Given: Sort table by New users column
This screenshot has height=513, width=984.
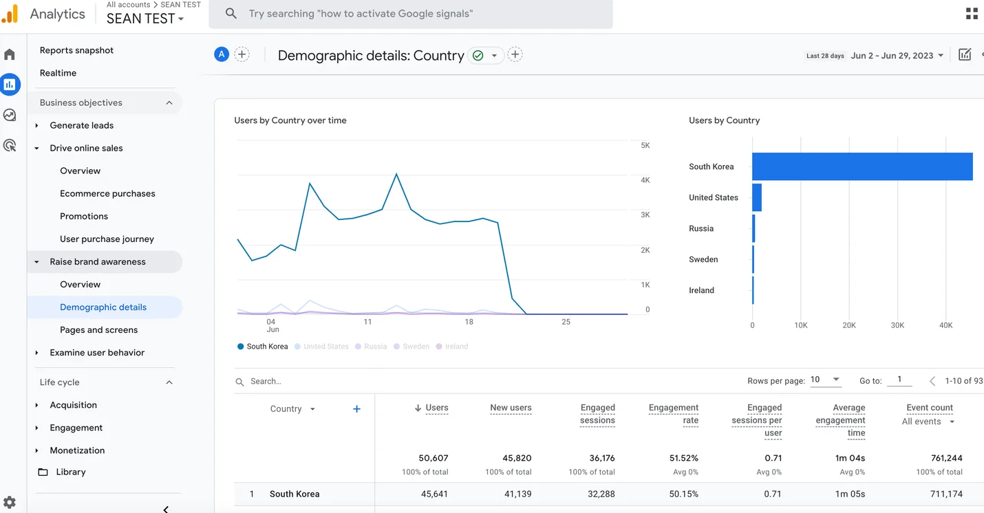Looking at the screenshot, I should click(511, 408).
